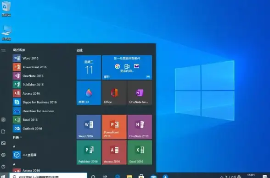The width and height of the screenshot is (270, 178).
Task: Open Task View on the taskbar
Action: [105, 177]
